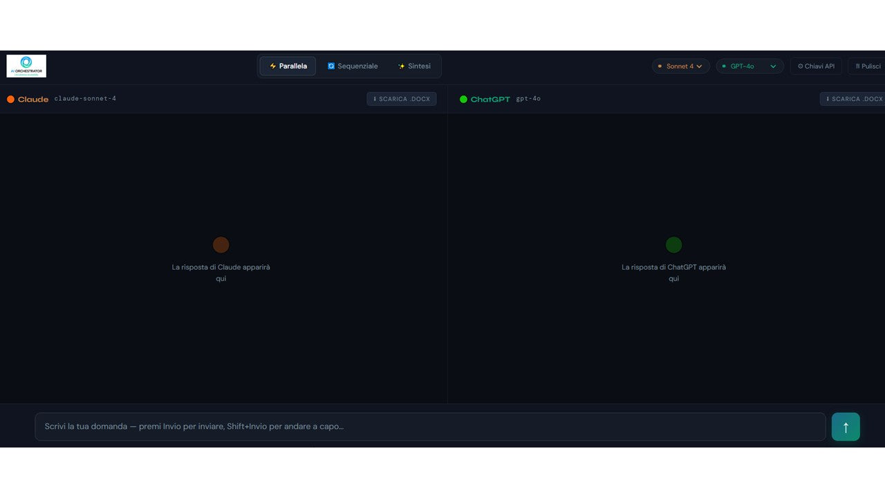885x498 pixels.
Task: Open the Chiavi API settings
Action: click(816, 66)
